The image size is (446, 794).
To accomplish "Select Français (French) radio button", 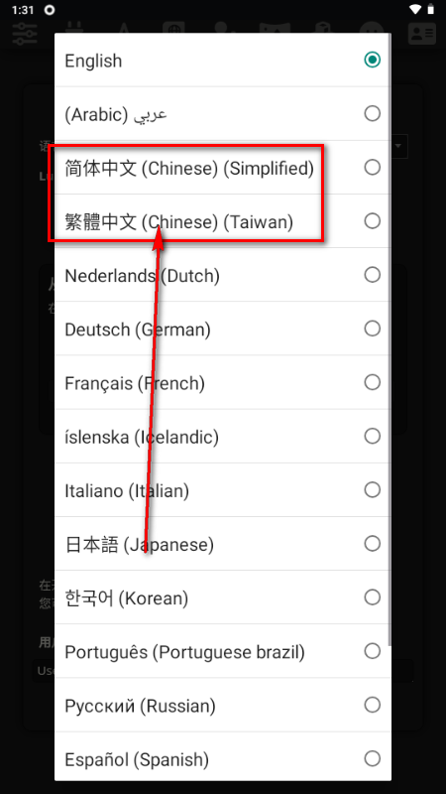I will [373, 382].
